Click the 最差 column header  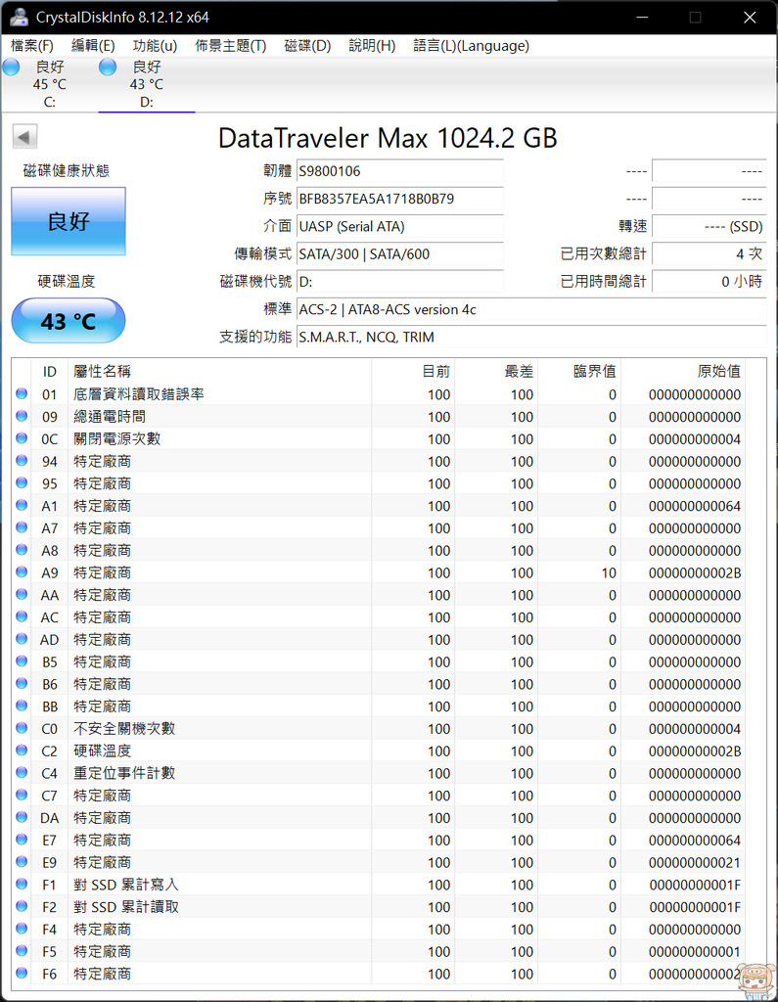click(x=496, y=371)
